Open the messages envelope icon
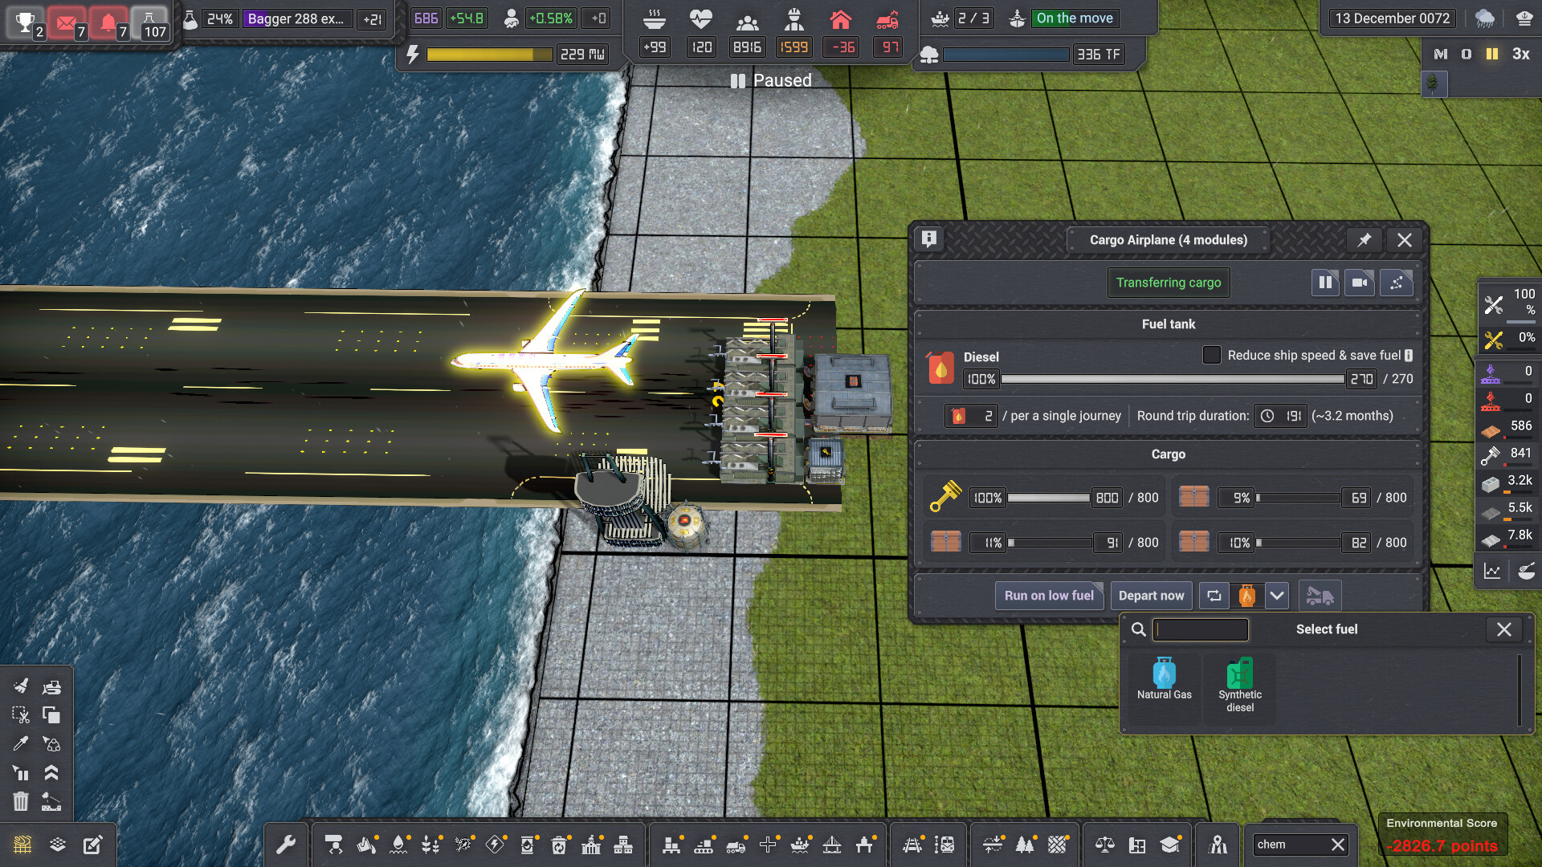 [67, 22]
